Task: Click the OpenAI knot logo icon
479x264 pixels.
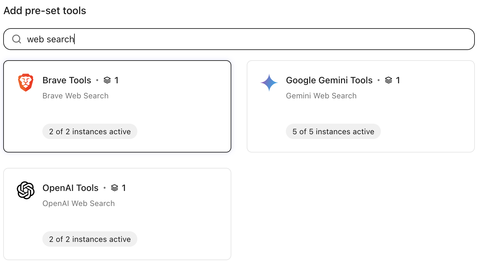Action: pos(26,190)
